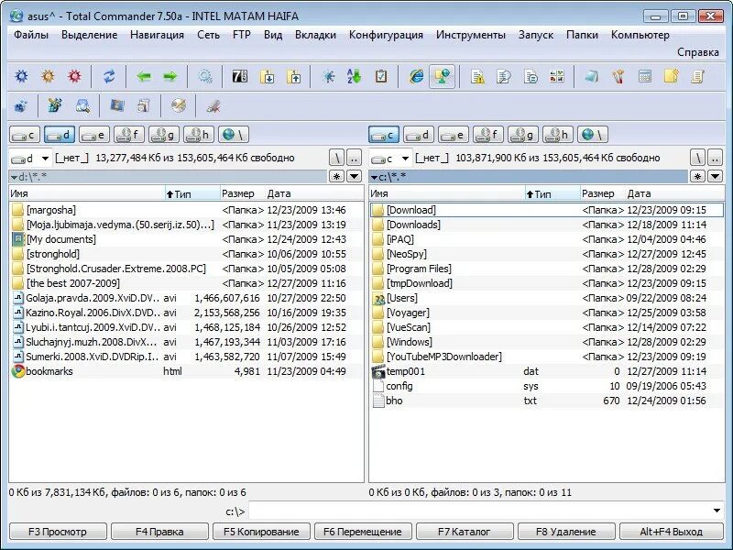Viewport: 733px width, 550px height.
Task: Select drive e in left panel drive bar
Action: [94, 135]
